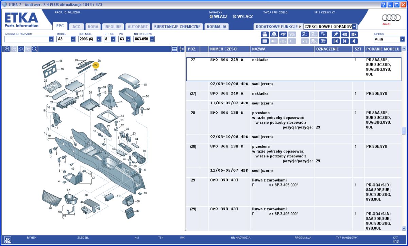Image resolution: width=408 pixels, height=246 pixels.
Task: Click the KAT 412 status bar entry
Action: pos(396,240)
